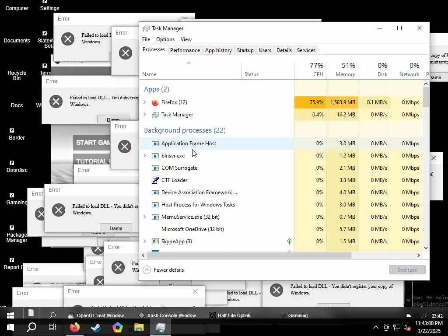Switch to the Details tab
The width and height of the screenshot is (448, 336).
(x=284, y=50)
